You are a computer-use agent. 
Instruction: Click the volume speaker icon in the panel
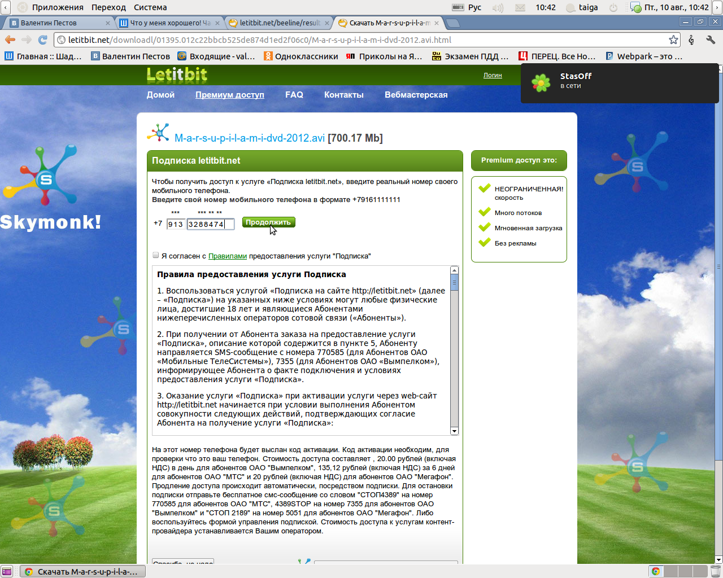click(x=498, y=7)
